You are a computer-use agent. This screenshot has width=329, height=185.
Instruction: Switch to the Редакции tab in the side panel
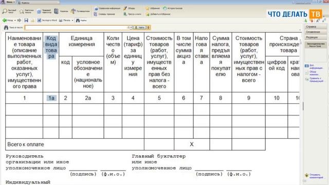(x=315, y=37)
